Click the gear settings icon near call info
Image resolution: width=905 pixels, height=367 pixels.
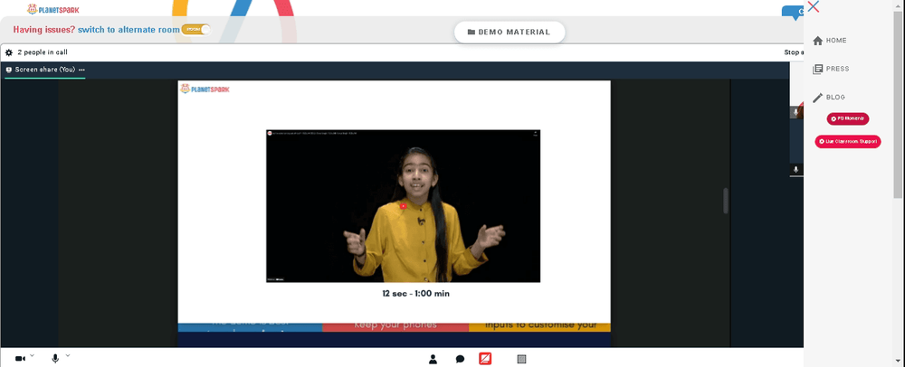click(9, 52)
